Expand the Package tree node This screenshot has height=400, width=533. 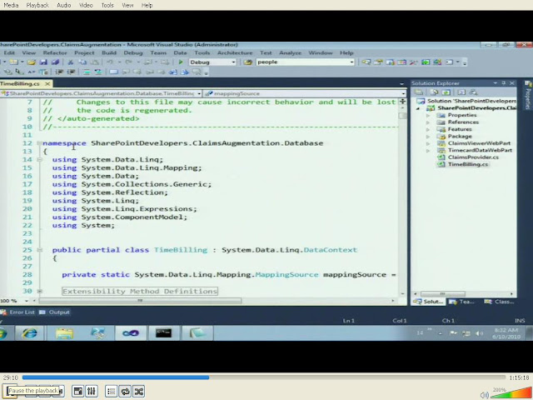428,137
